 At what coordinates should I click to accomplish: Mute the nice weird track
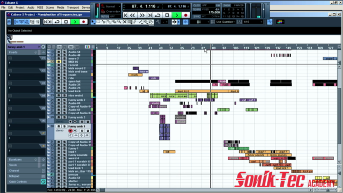tap(58, 95)
